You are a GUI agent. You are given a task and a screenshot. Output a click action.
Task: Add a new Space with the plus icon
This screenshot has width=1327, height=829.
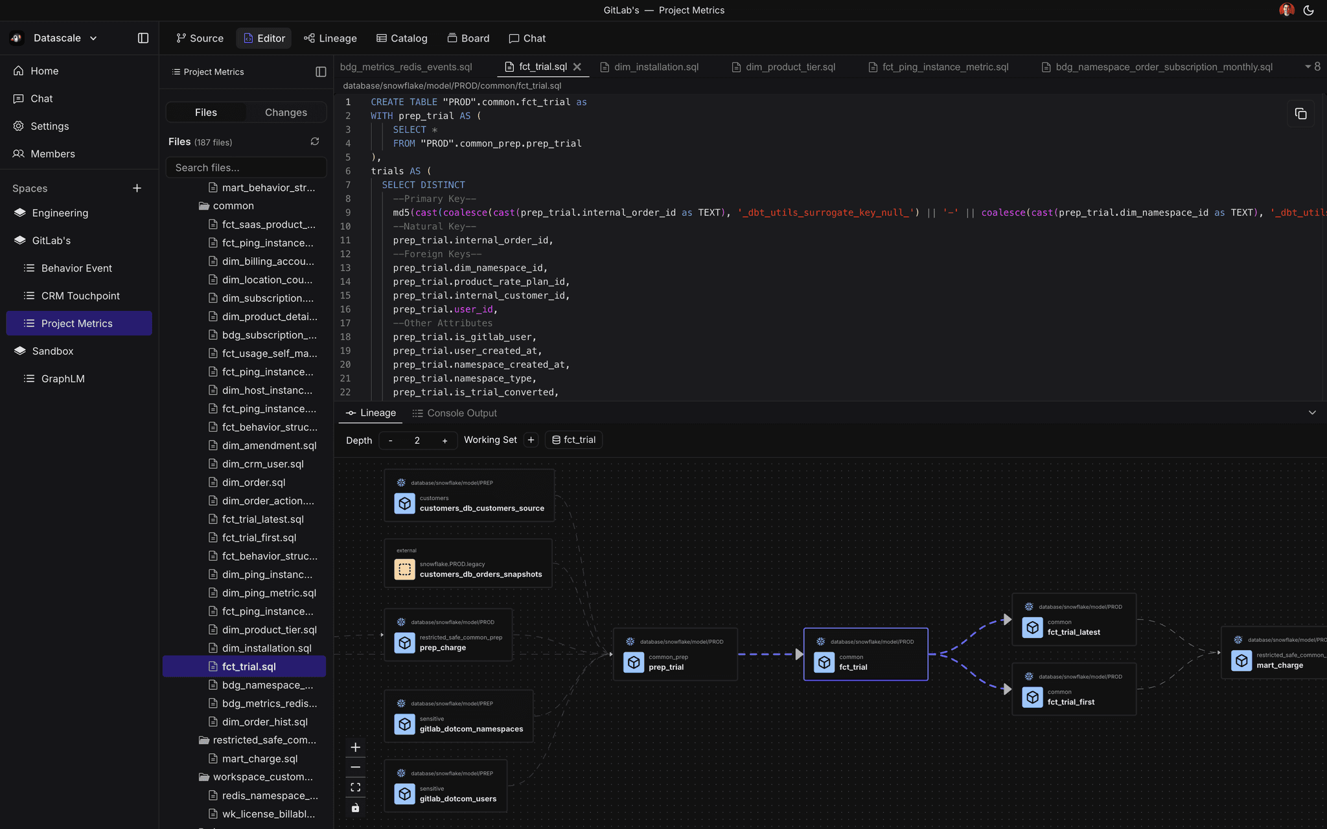tap(137, 188)
